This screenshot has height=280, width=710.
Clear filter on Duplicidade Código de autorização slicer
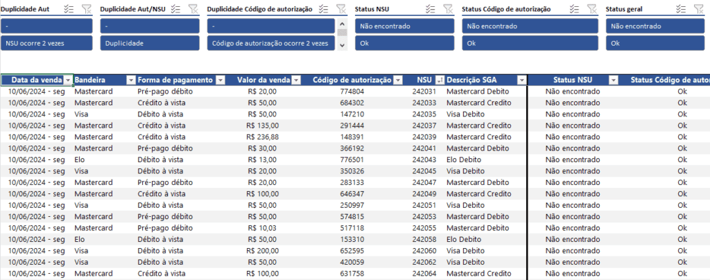coord(341,9)
